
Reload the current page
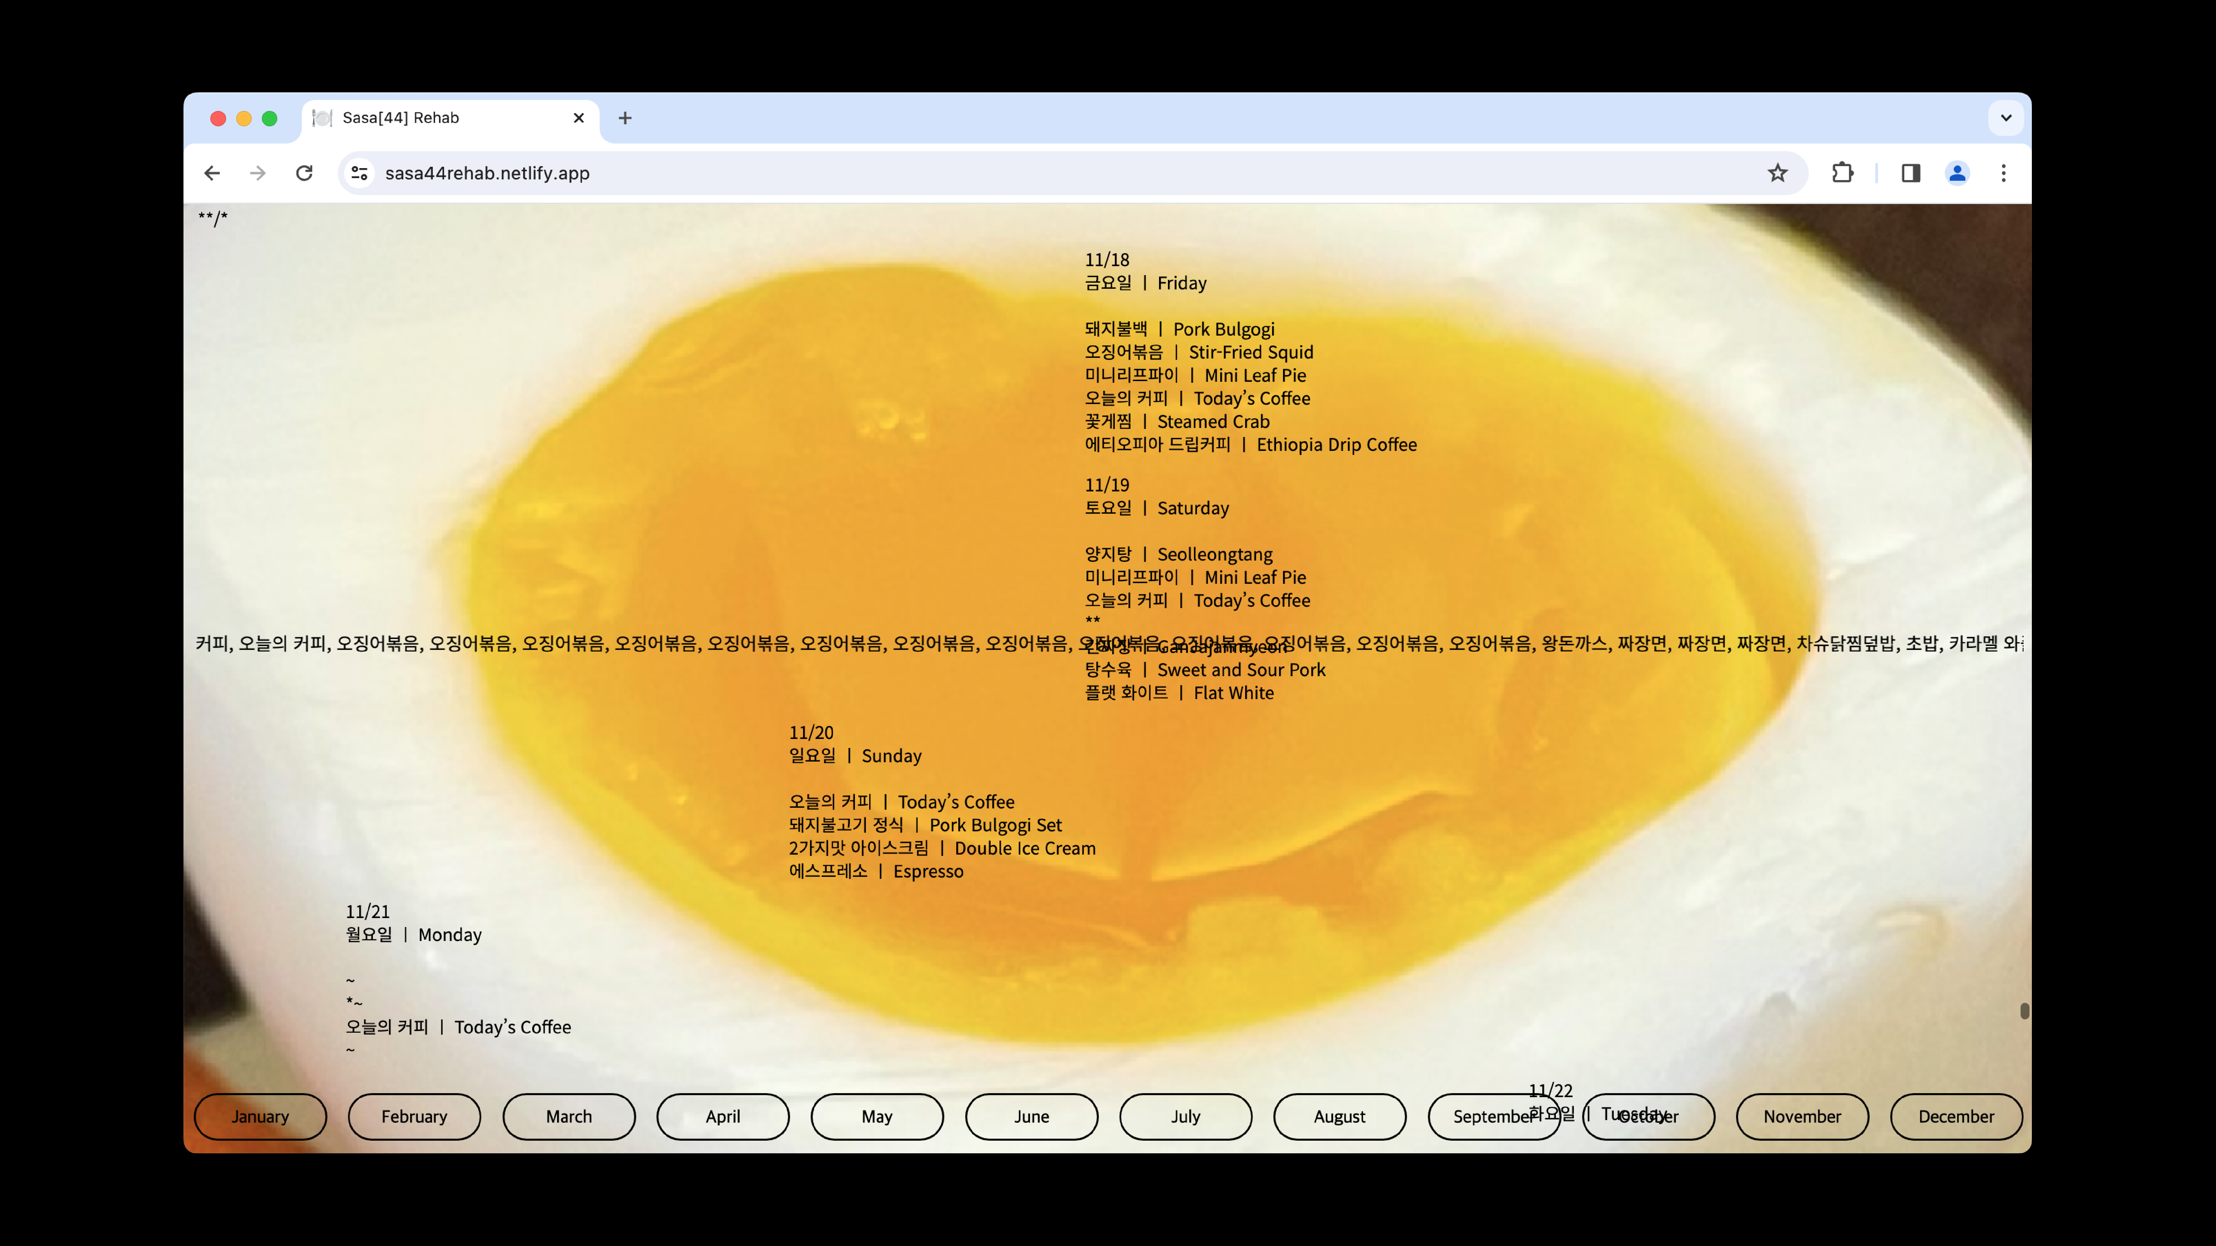click(304, 173)
